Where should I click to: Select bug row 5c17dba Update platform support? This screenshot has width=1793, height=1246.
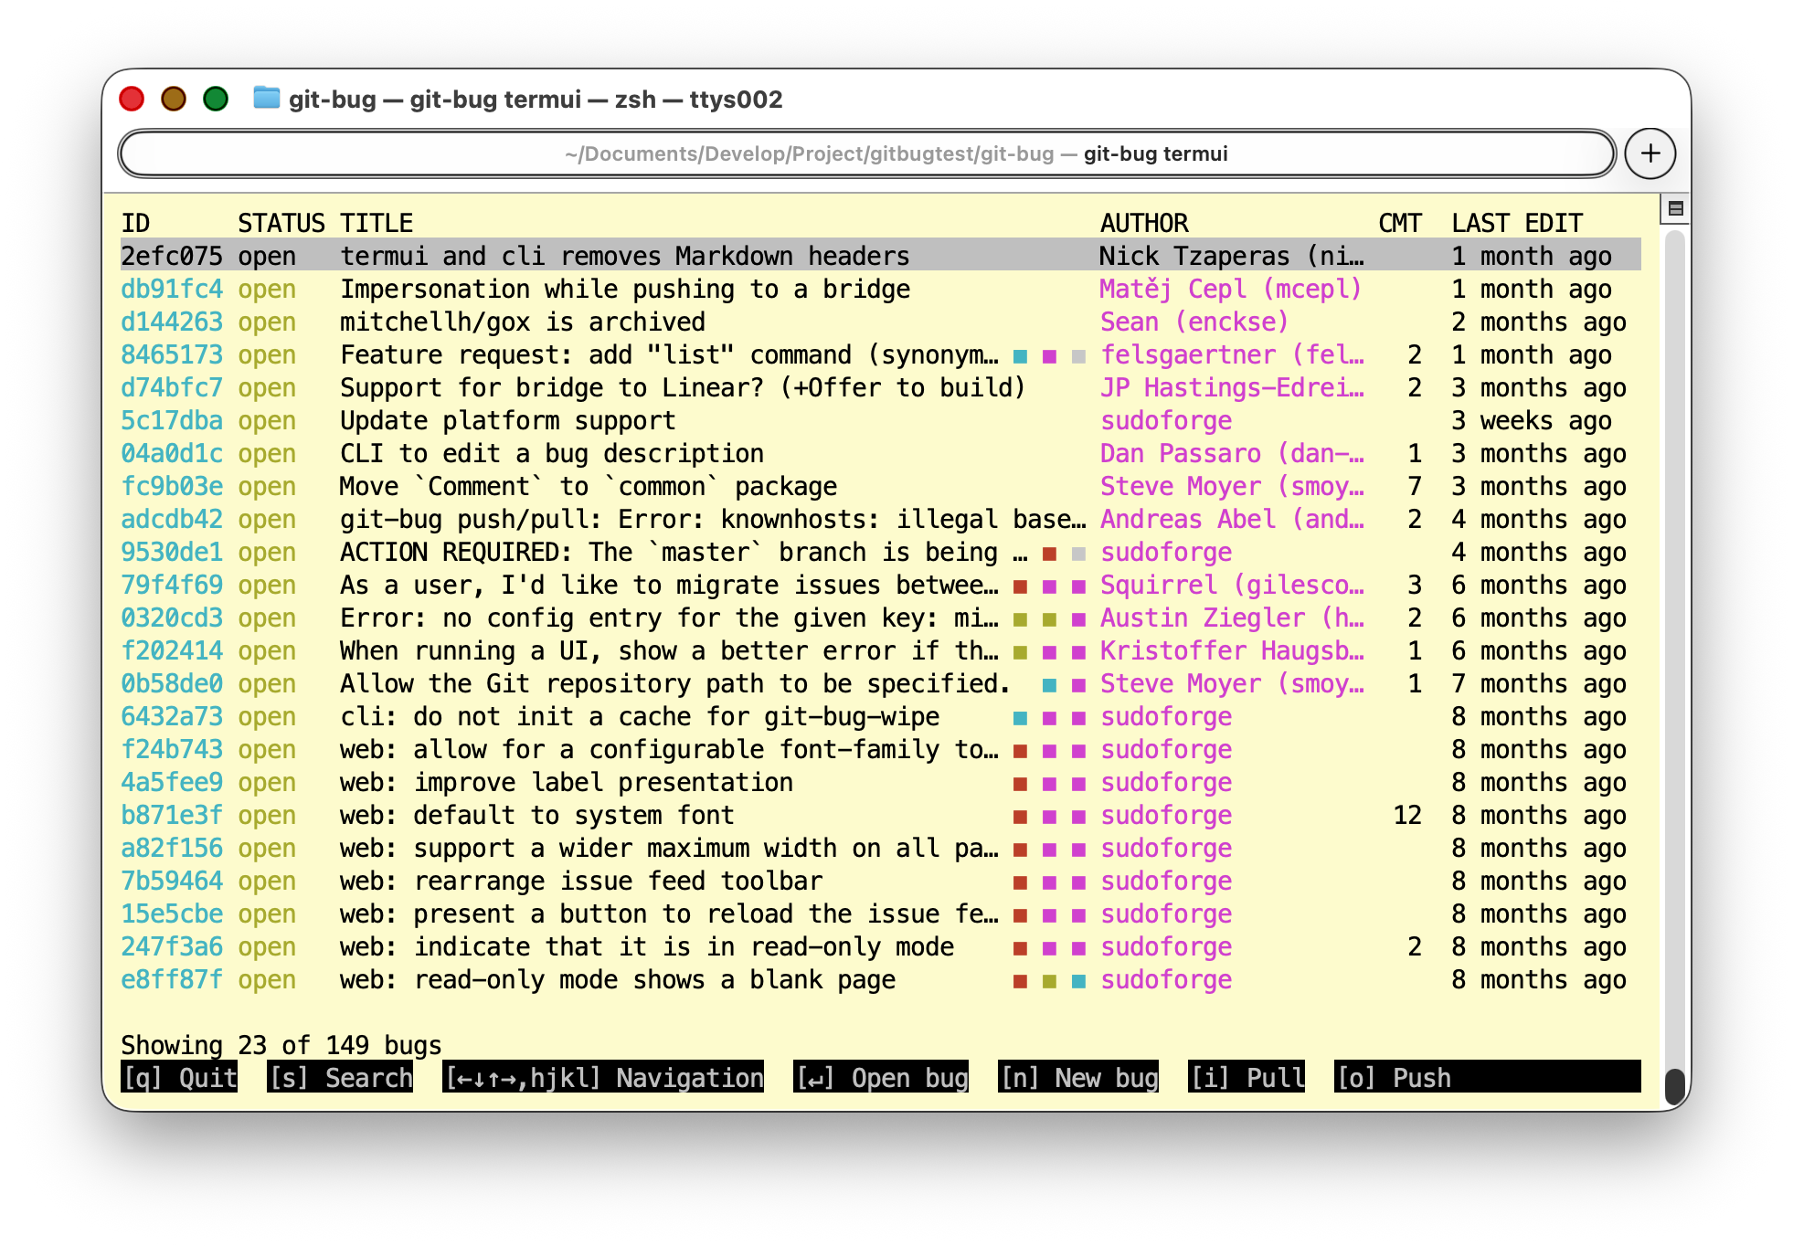pyautogui.click(x=507, y=421)
